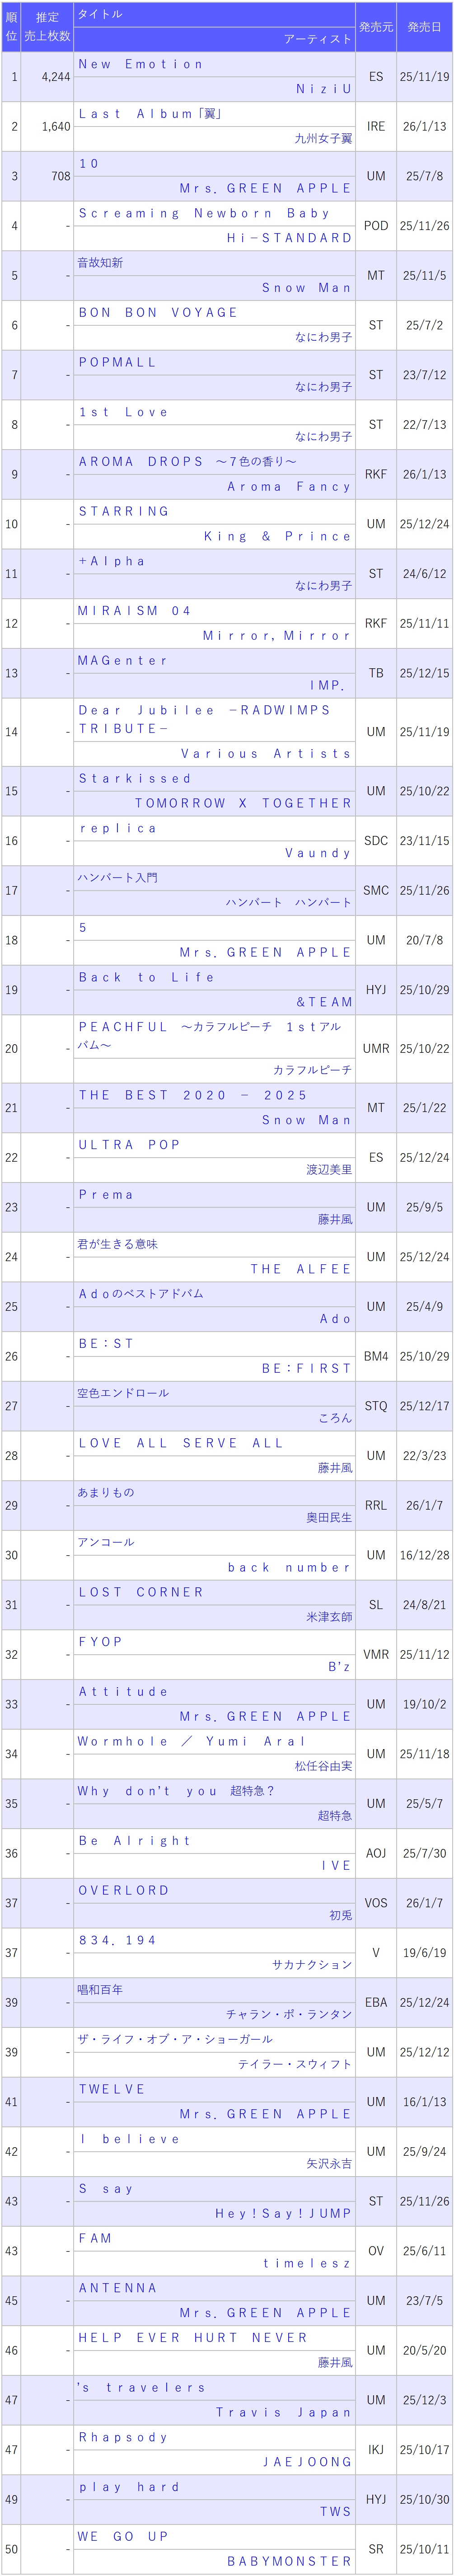Click the 推定売上枚数 column header
Viewport: 454px width, 2576px height.
(47, 27)
